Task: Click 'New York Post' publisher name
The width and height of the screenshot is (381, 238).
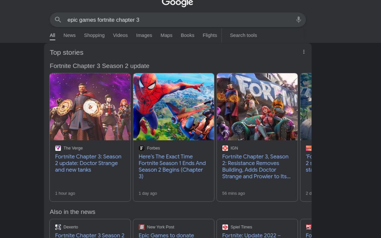Action: [160, 227]
